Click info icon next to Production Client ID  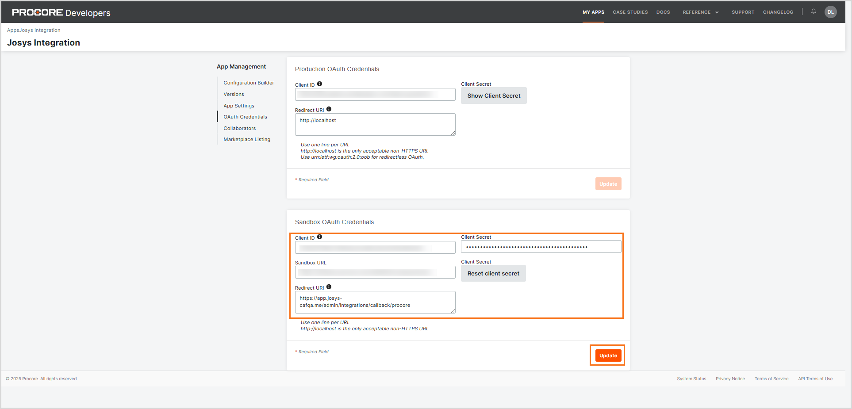(x=319, y=84)
